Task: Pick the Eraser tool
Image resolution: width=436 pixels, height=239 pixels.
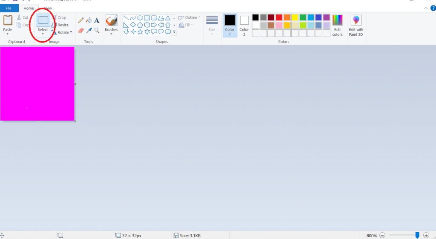Action: (81, 31)
